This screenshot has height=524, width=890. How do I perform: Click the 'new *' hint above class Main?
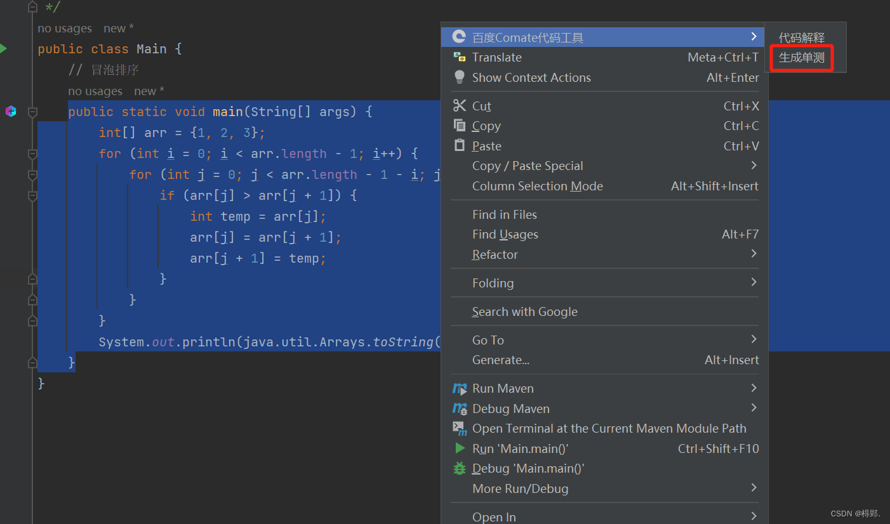(x=119, y=29)
